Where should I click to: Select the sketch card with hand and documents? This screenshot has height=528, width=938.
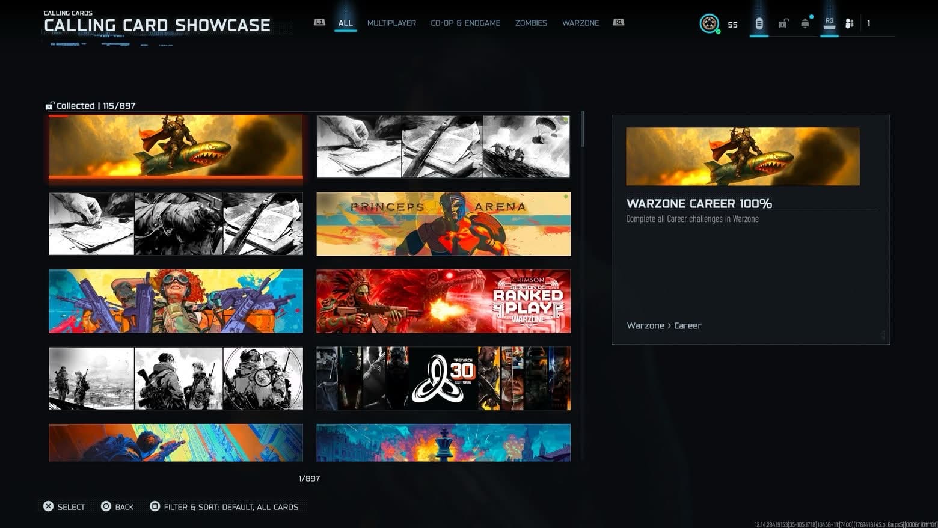tap(176, 224)
